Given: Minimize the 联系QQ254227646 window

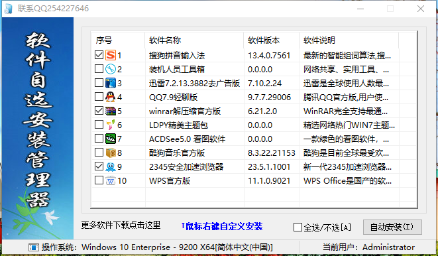Looking at the screenshot, I should [360, 9].
